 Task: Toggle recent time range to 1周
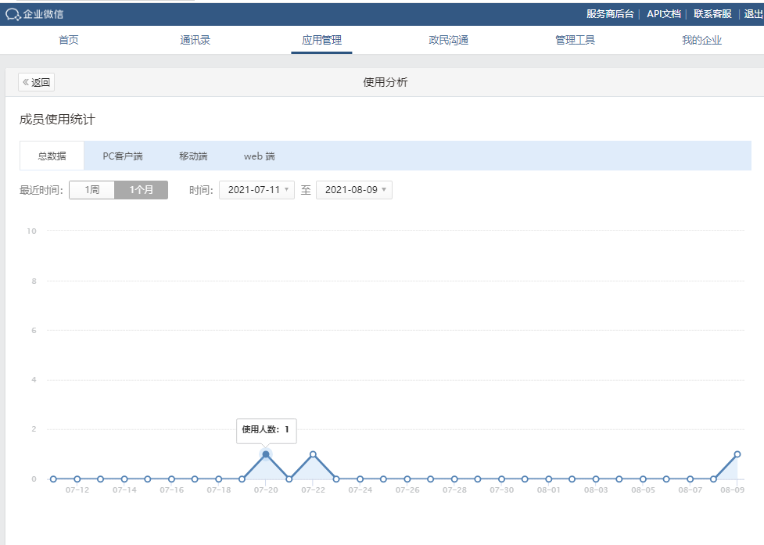[x=92, y=190]
